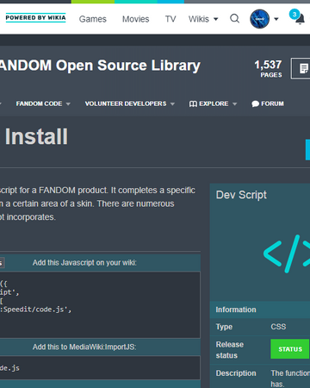Click the Dev Script infobox title
The image size is (310, 388).
pos(241,195)
